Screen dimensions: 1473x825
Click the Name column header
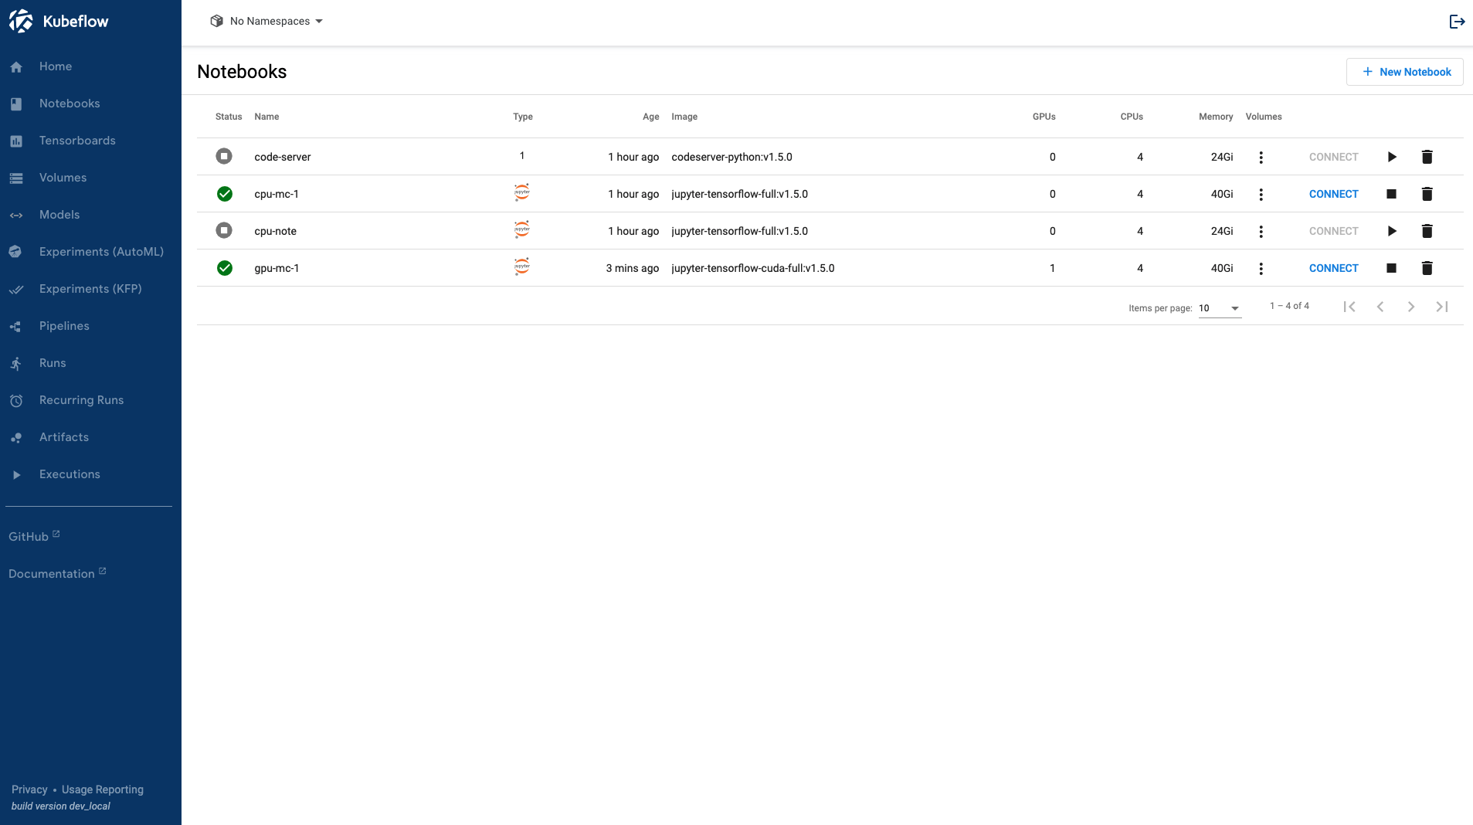coord(266,117)
